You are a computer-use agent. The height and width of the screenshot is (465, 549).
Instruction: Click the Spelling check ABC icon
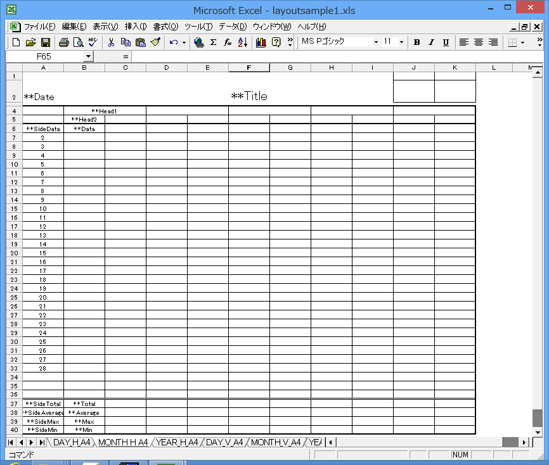pos(93,42)
